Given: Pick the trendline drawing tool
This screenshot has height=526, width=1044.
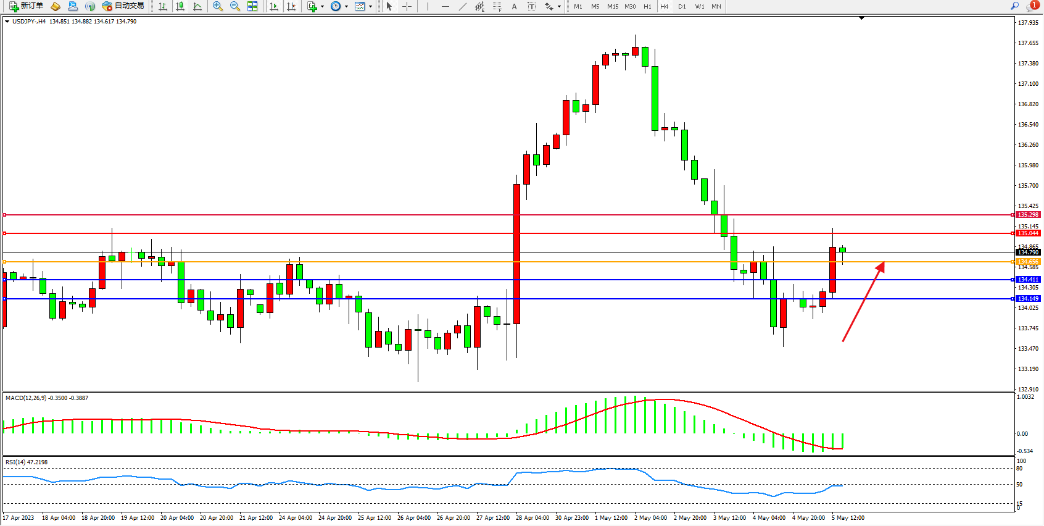Looking at the screenshot, I should (x=463, y=6).
